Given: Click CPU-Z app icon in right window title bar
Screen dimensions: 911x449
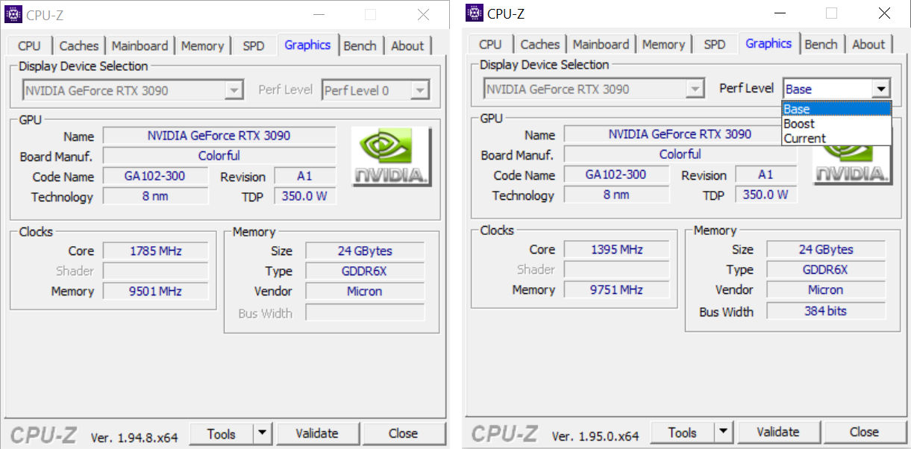Looking at the screenshot, I should pyautogui.click(x=475, y=13).
